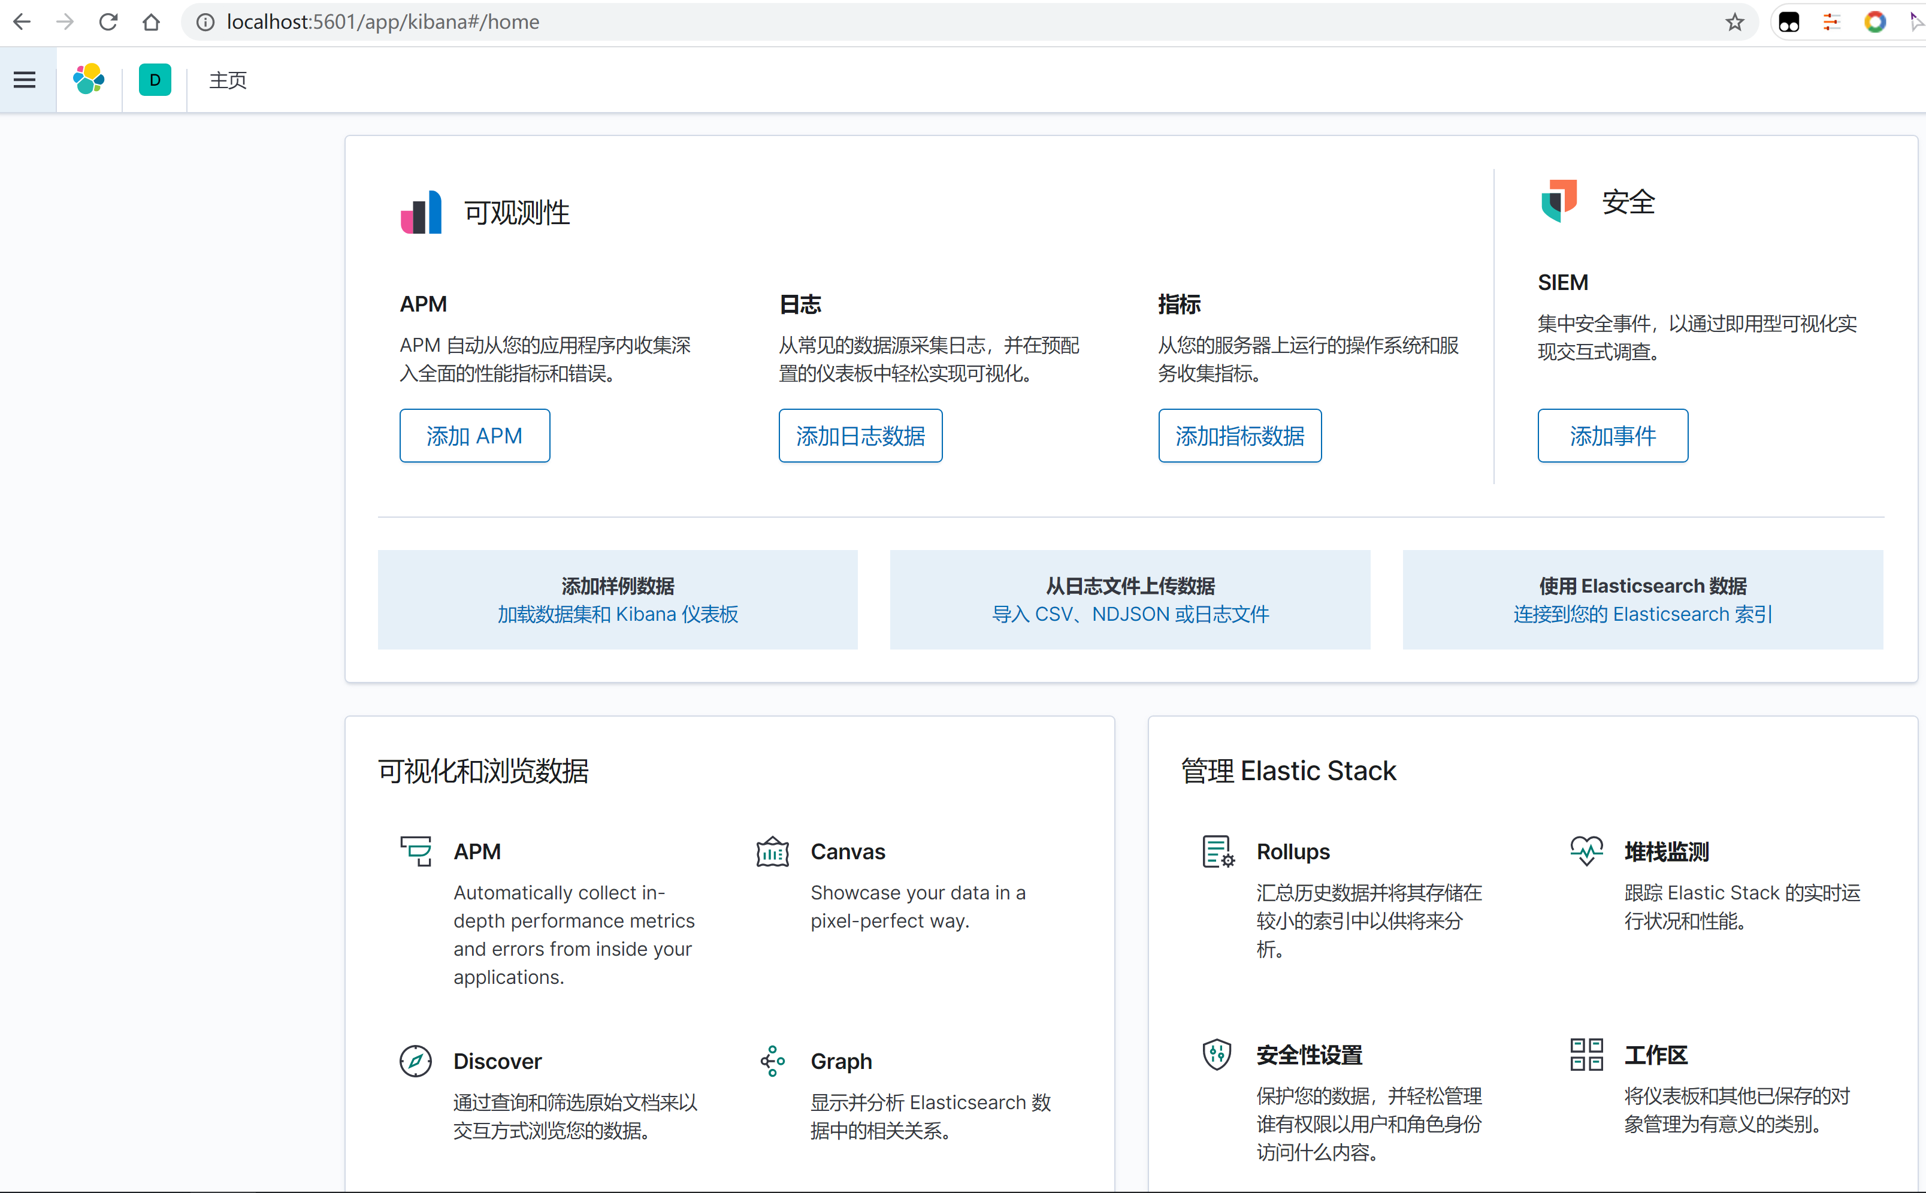The width and height of the screenshot is (1926, 1193).
Task: Click the sliders extension icon
Action: pos(1831,22)
